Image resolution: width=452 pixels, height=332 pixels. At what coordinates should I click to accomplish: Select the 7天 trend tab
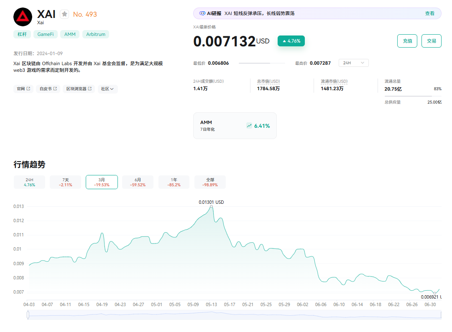pos(65,182)
